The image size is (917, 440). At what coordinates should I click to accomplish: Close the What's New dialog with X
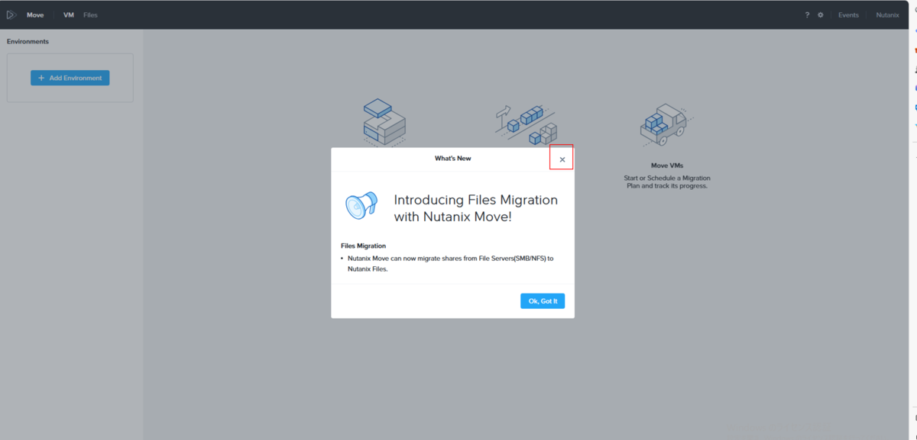pos(562,159)
